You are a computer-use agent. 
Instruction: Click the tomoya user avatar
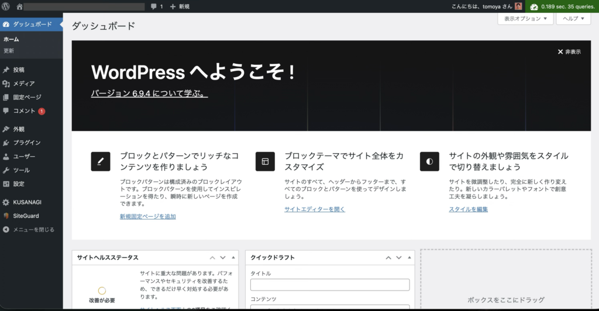(518, 6)
